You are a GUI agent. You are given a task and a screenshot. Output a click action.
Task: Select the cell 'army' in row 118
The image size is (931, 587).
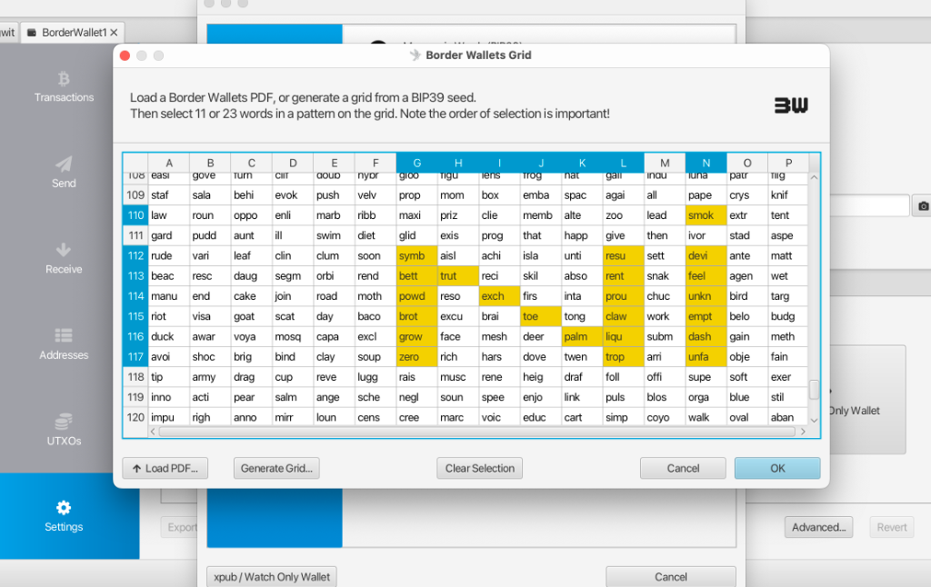[x=210, y=377]
